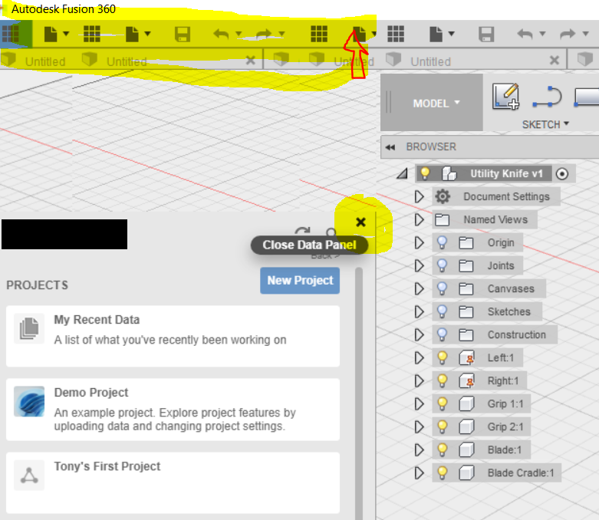Click the component cube icon for Grip 1:1

tap(466, 404)
